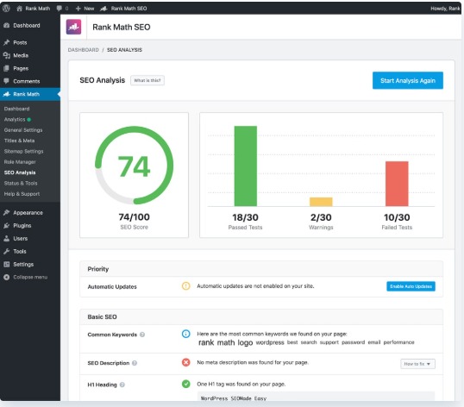Click Enable Auto Updates button

point(411,286)
